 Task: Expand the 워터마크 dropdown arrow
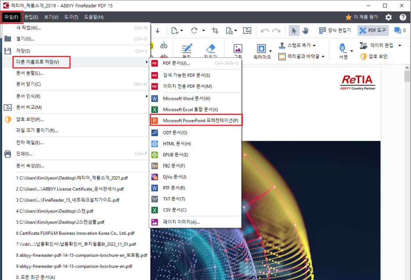point(270,51)
